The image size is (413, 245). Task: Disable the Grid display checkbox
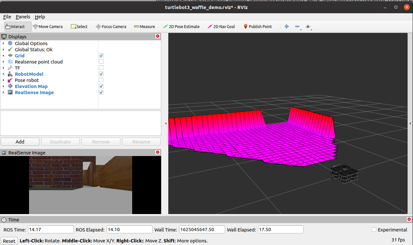[101, 55]
